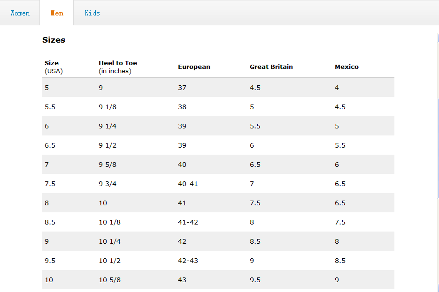The width and height of the screenshot is (439, 292).
Task: Click the Sizes heading
Action: point(54,40)
